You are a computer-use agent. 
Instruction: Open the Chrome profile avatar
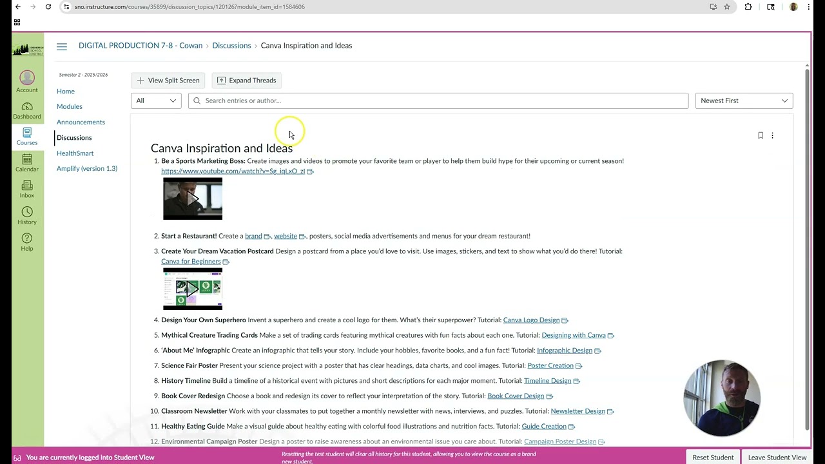(x=793, y=7)
